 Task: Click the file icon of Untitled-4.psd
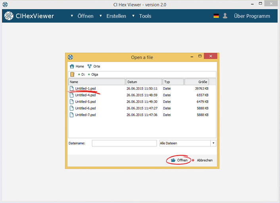point(72,95)
